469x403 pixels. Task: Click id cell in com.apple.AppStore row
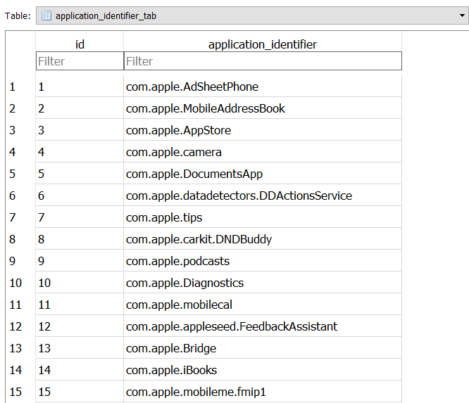(x=80, y=130)
